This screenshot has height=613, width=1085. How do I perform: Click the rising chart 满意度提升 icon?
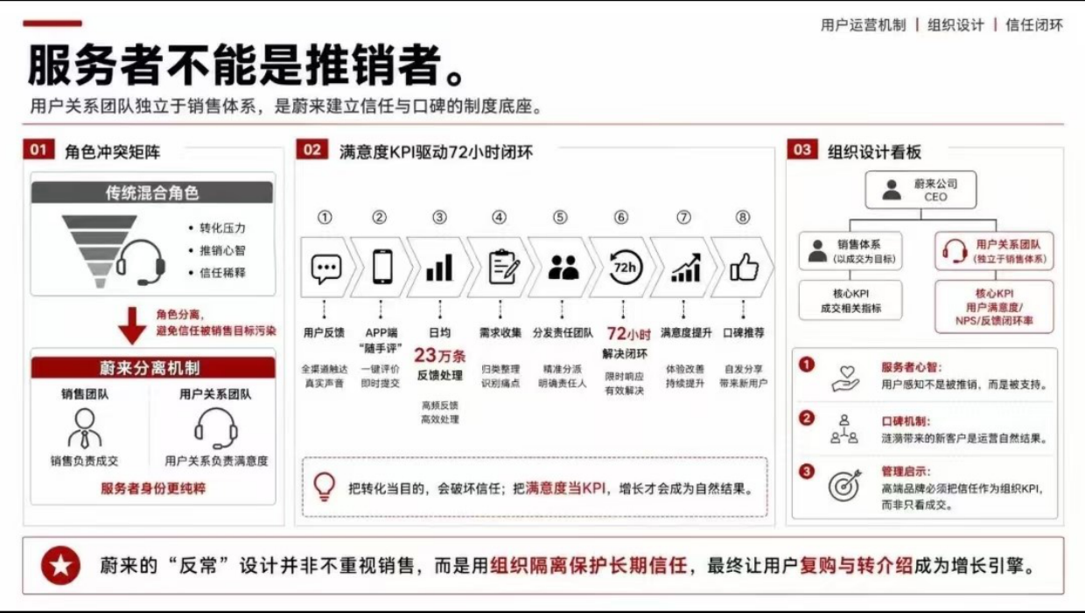pos(685,268)
